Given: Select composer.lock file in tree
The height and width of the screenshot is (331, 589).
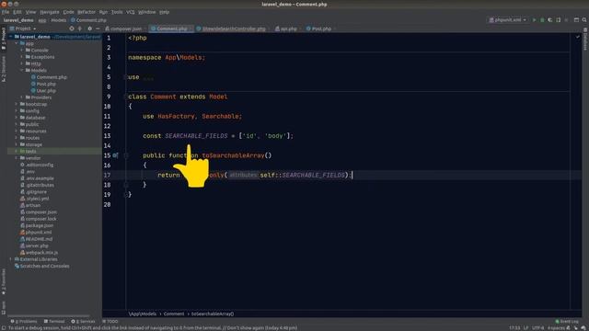Looking at the screenshot, I should pos(38,219).
